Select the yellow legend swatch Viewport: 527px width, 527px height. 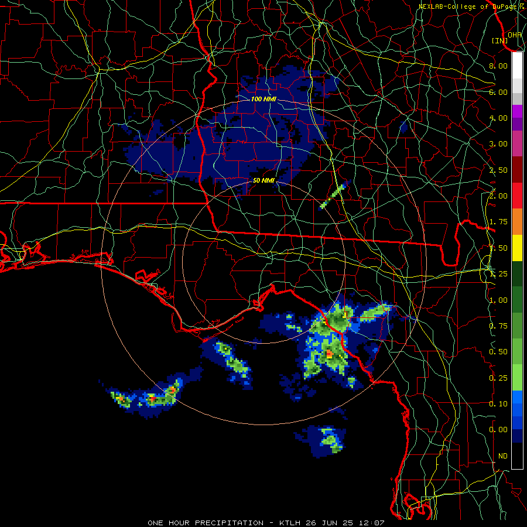(517, 248)
